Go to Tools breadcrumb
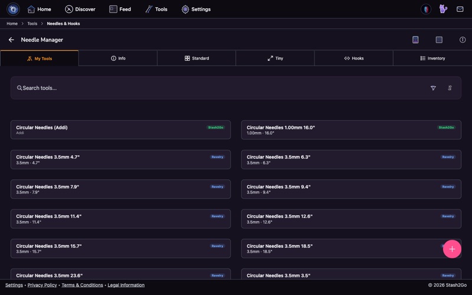The image size is (472, 295). (x=32, y=24)
